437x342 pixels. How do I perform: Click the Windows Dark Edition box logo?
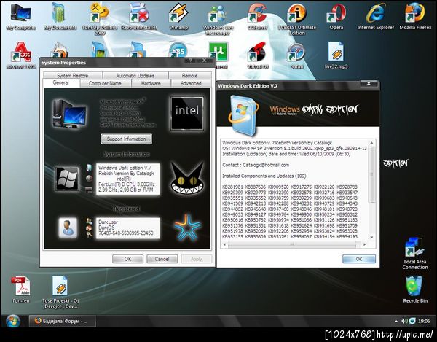coord(243,115)
